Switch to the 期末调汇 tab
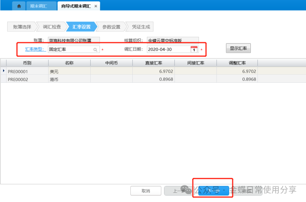The image size is (306, 202). tap(39, 6)
